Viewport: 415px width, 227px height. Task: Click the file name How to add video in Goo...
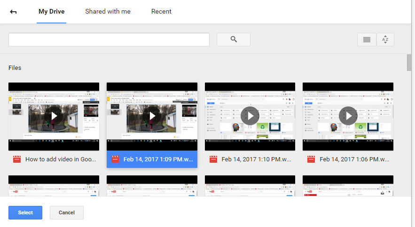(61, 159)
